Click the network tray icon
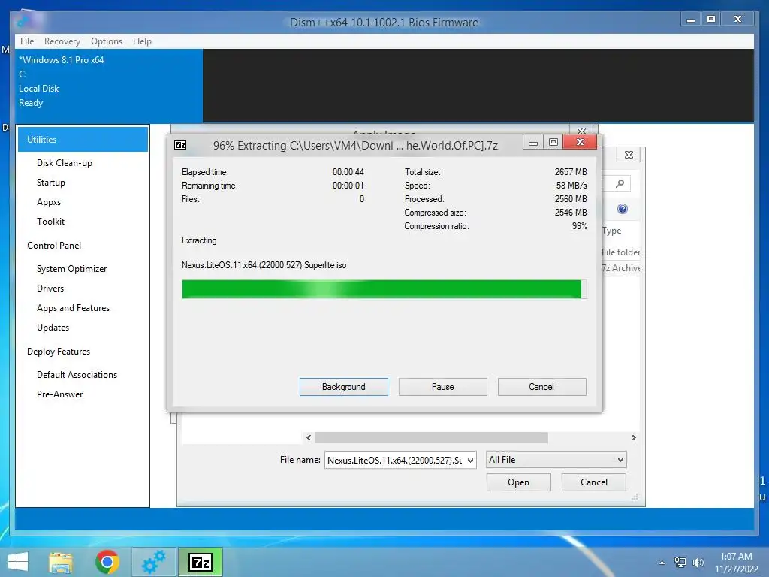The width and height of the screenshot is (769, 577). point(680,563)
